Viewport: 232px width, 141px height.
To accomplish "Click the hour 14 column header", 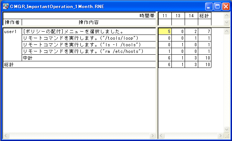I will point(191,15).
